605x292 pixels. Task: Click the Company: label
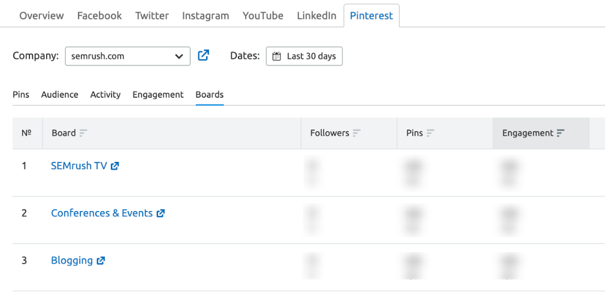(x=36, y=56)
